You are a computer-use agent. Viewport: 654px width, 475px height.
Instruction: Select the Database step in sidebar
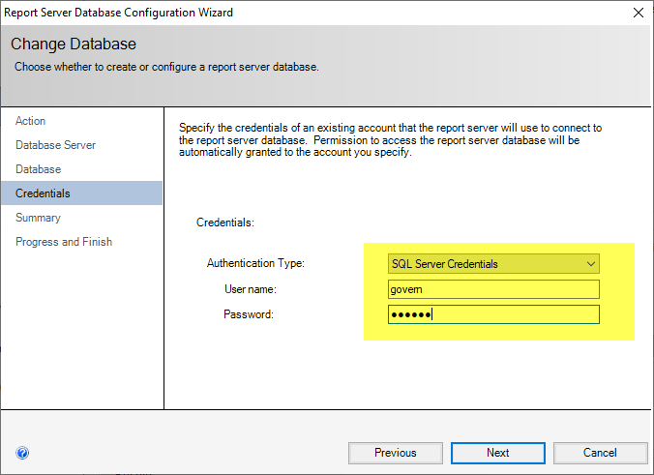[x=38, y=169]
